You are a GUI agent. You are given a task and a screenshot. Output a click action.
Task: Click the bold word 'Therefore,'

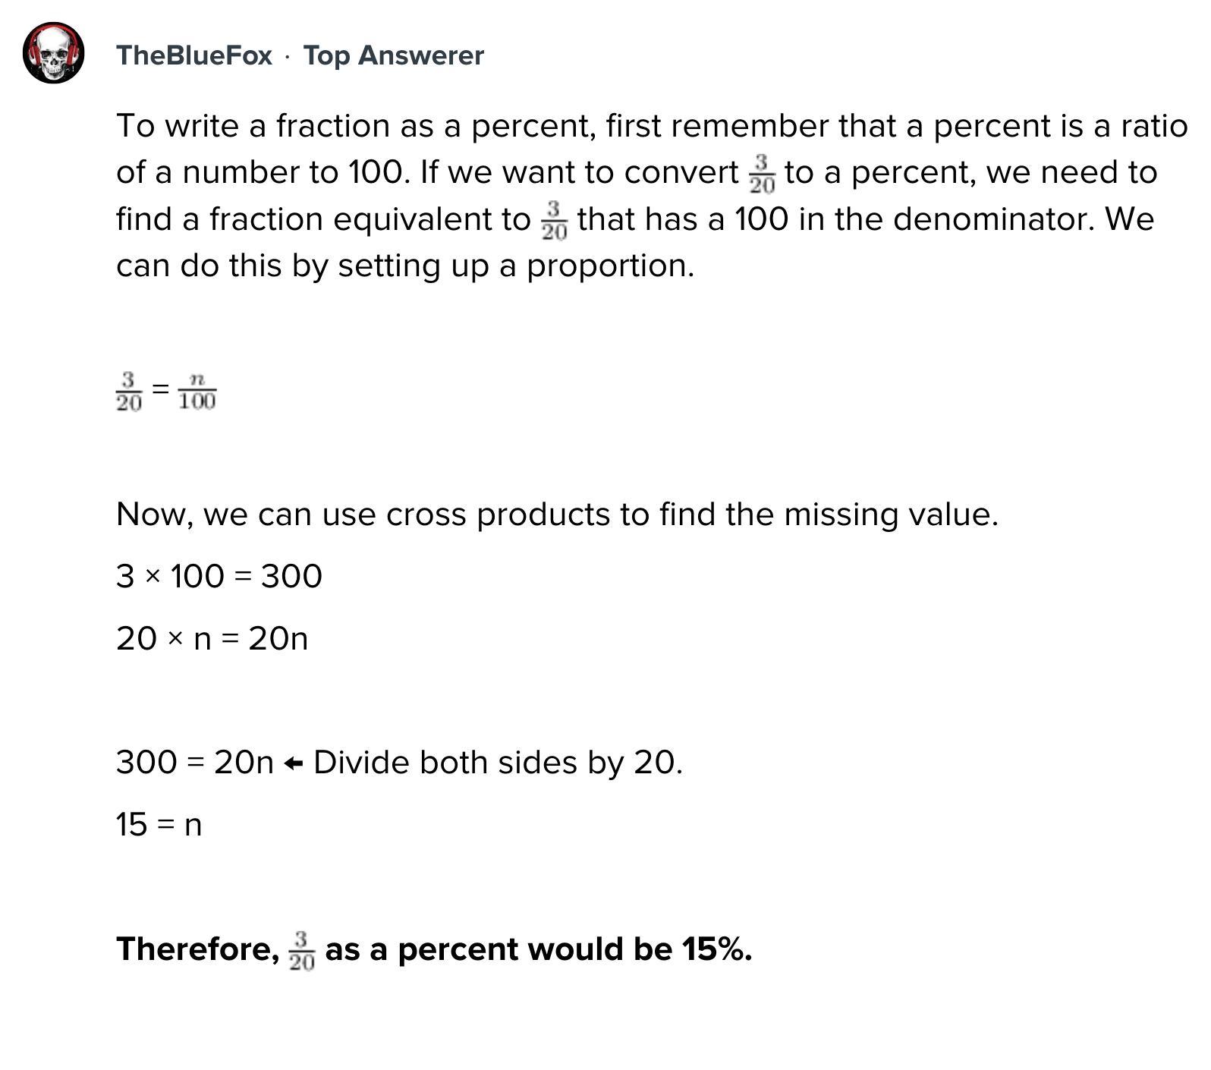click(197, 949)
